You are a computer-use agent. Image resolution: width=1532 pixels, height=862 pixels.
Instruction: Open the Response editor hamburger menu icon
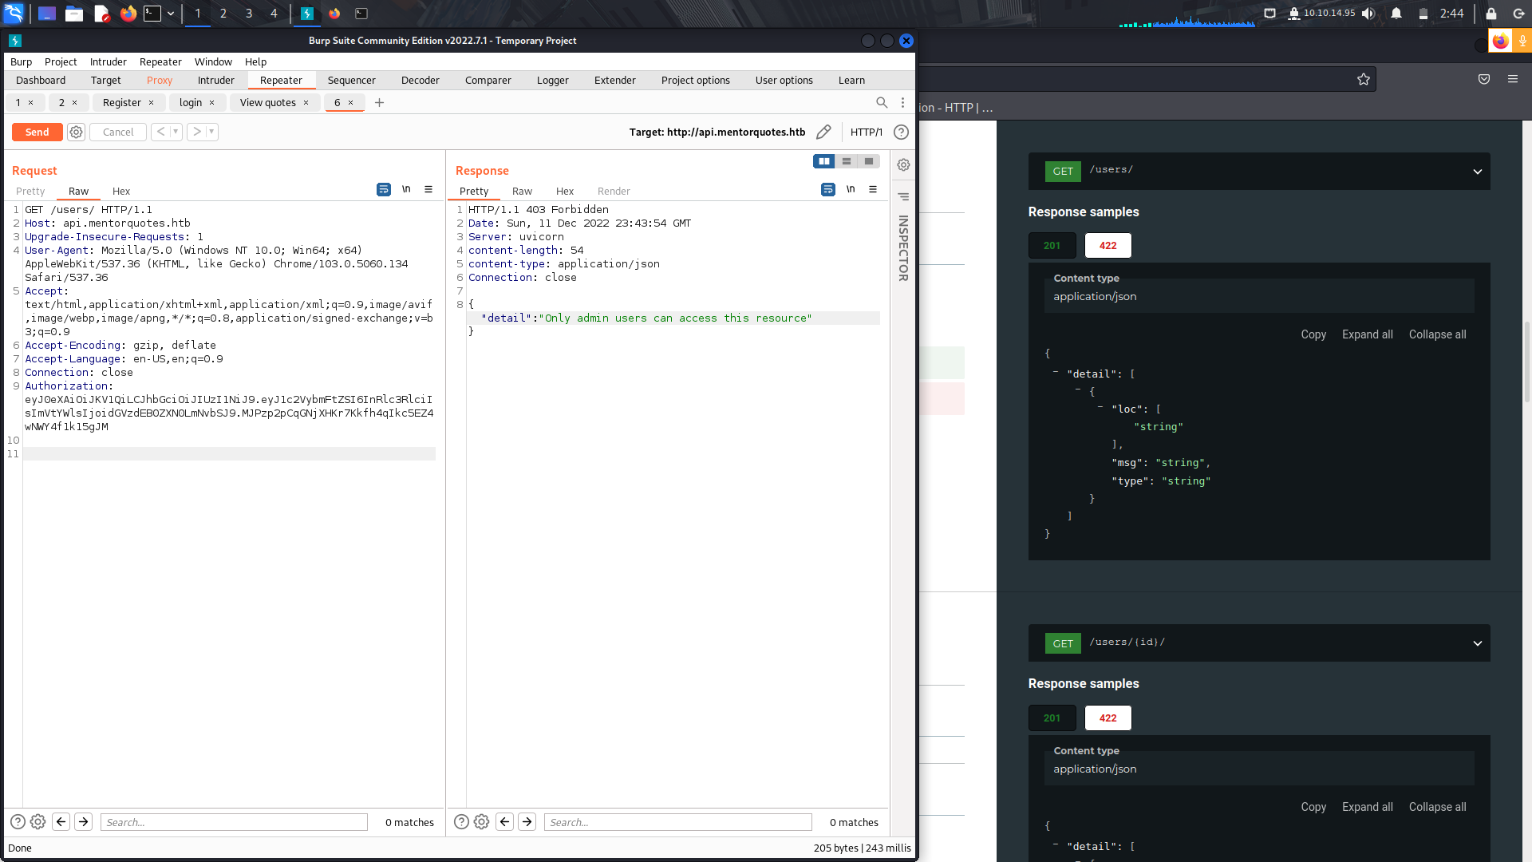(873, 189)
